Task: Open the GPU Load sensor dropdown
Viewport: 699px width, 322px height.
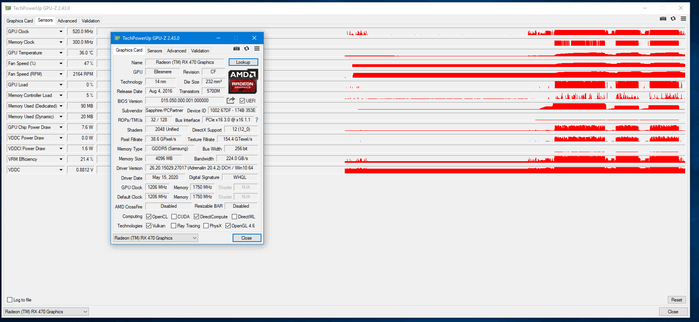Action: (x=61, y=85)
